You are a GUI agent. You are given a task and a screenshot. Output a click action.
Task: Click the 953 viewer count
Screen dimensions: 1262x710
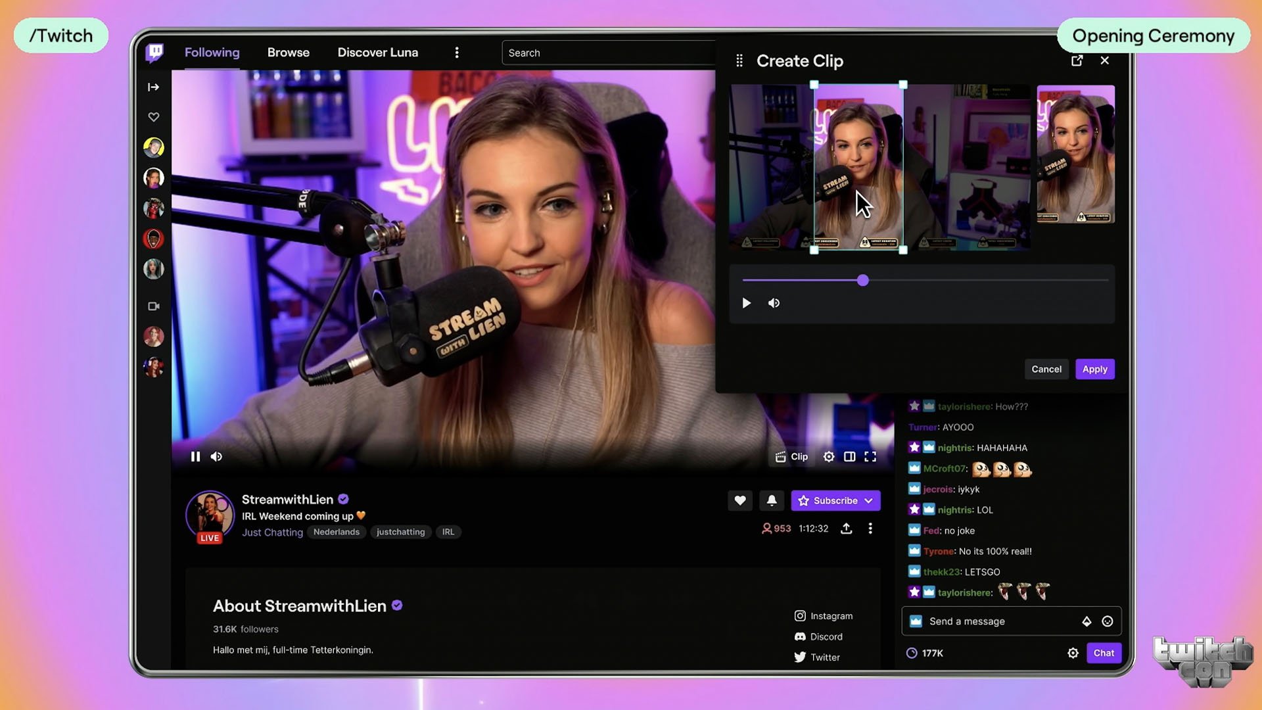tap(776, 529)
